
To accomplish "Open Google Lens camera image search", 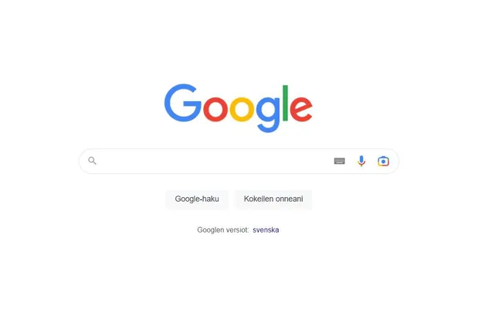I will point(383,161).
